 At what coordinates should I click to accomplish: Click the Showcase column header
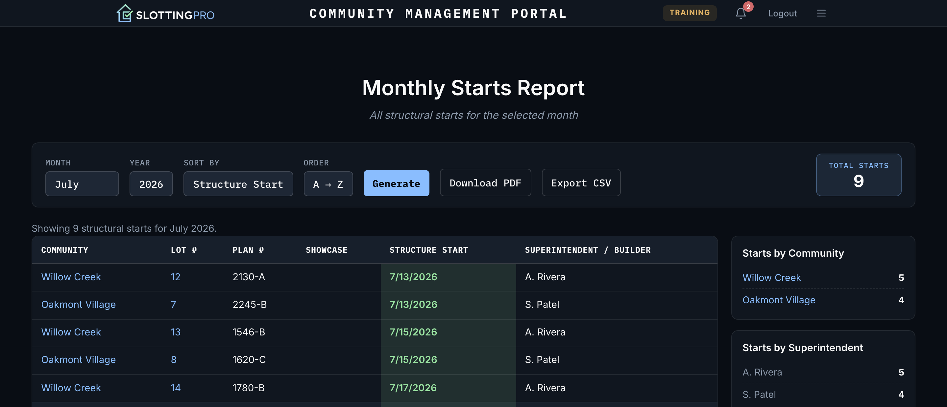point(327,250)
